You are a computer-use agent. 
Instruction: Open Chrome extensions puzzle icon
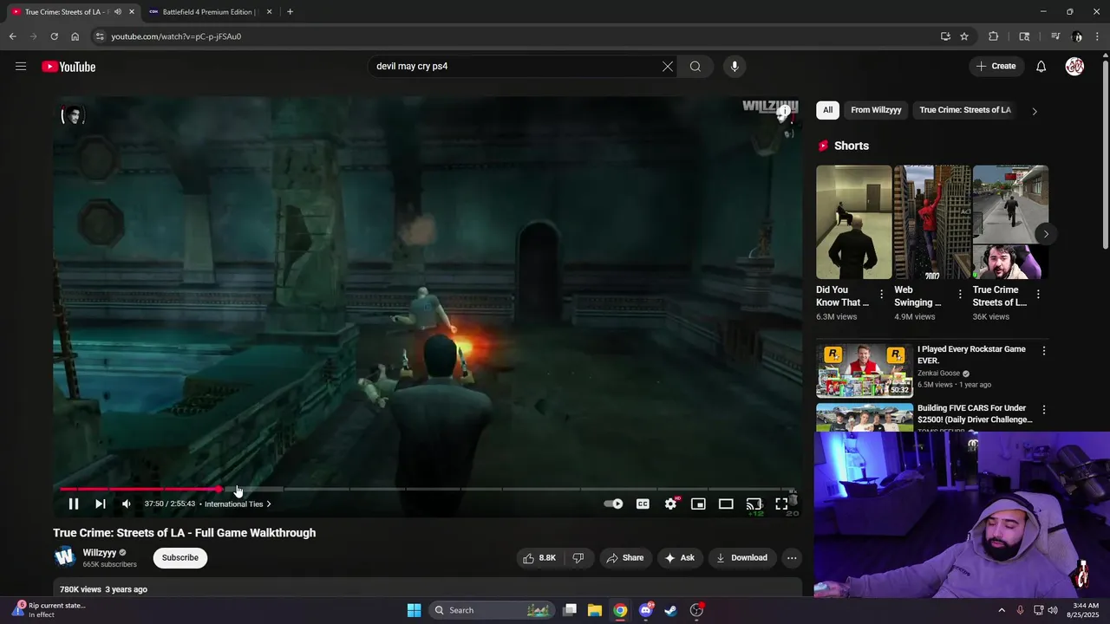tap(994, 36)
